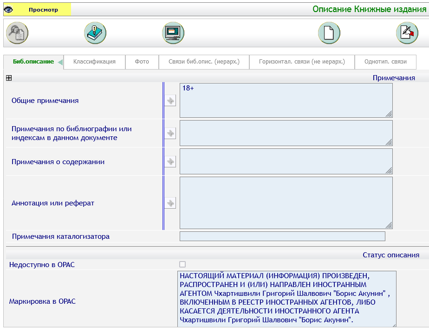The height and width of the screenshot is (332, 429).
Task: Click the Общие примечания text area with 18+
Action: (x=286, y=100)
